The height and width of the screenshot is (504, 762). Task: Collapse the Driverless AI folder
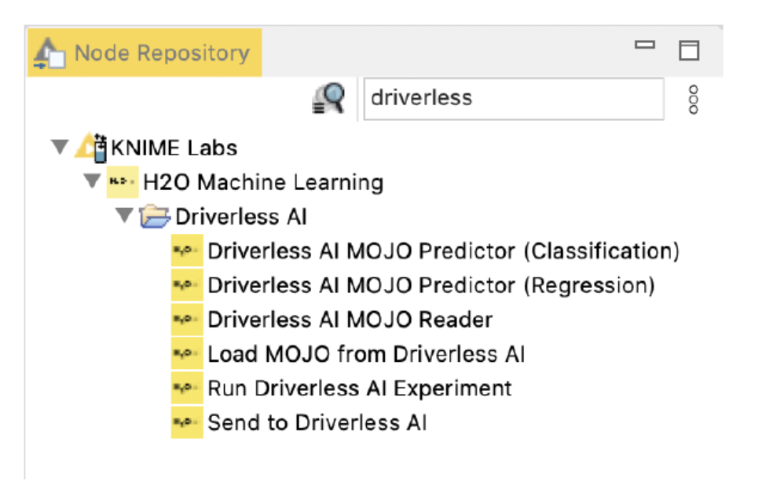tap(124, 216)
